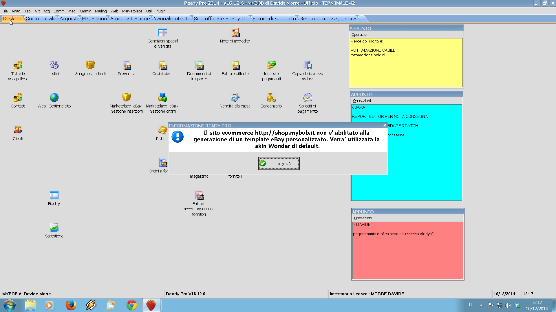This screenshot has width=556, height=312.
Task: Open Marketplace eBay Gestione ordini icon
Action: 163,97
